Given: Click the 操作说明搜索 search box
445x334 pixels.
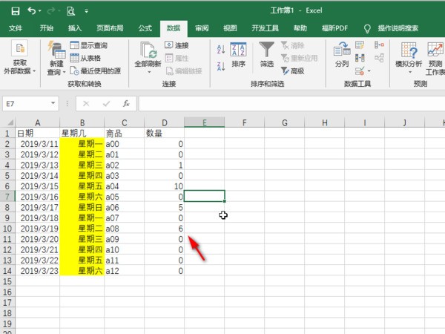Looking at the screenshot, I should pyautogui.click(x=398, y=28).
